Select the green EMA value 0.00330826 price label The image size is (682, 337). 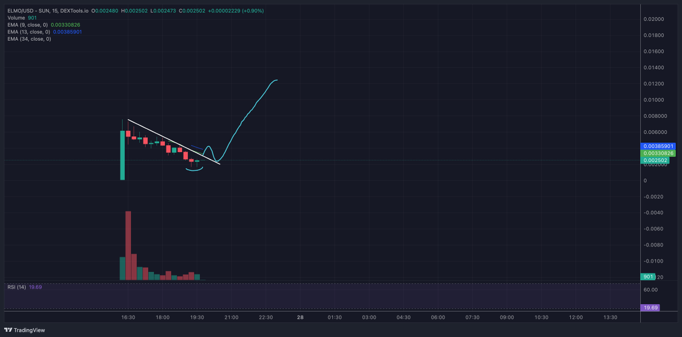coord(659,154)
